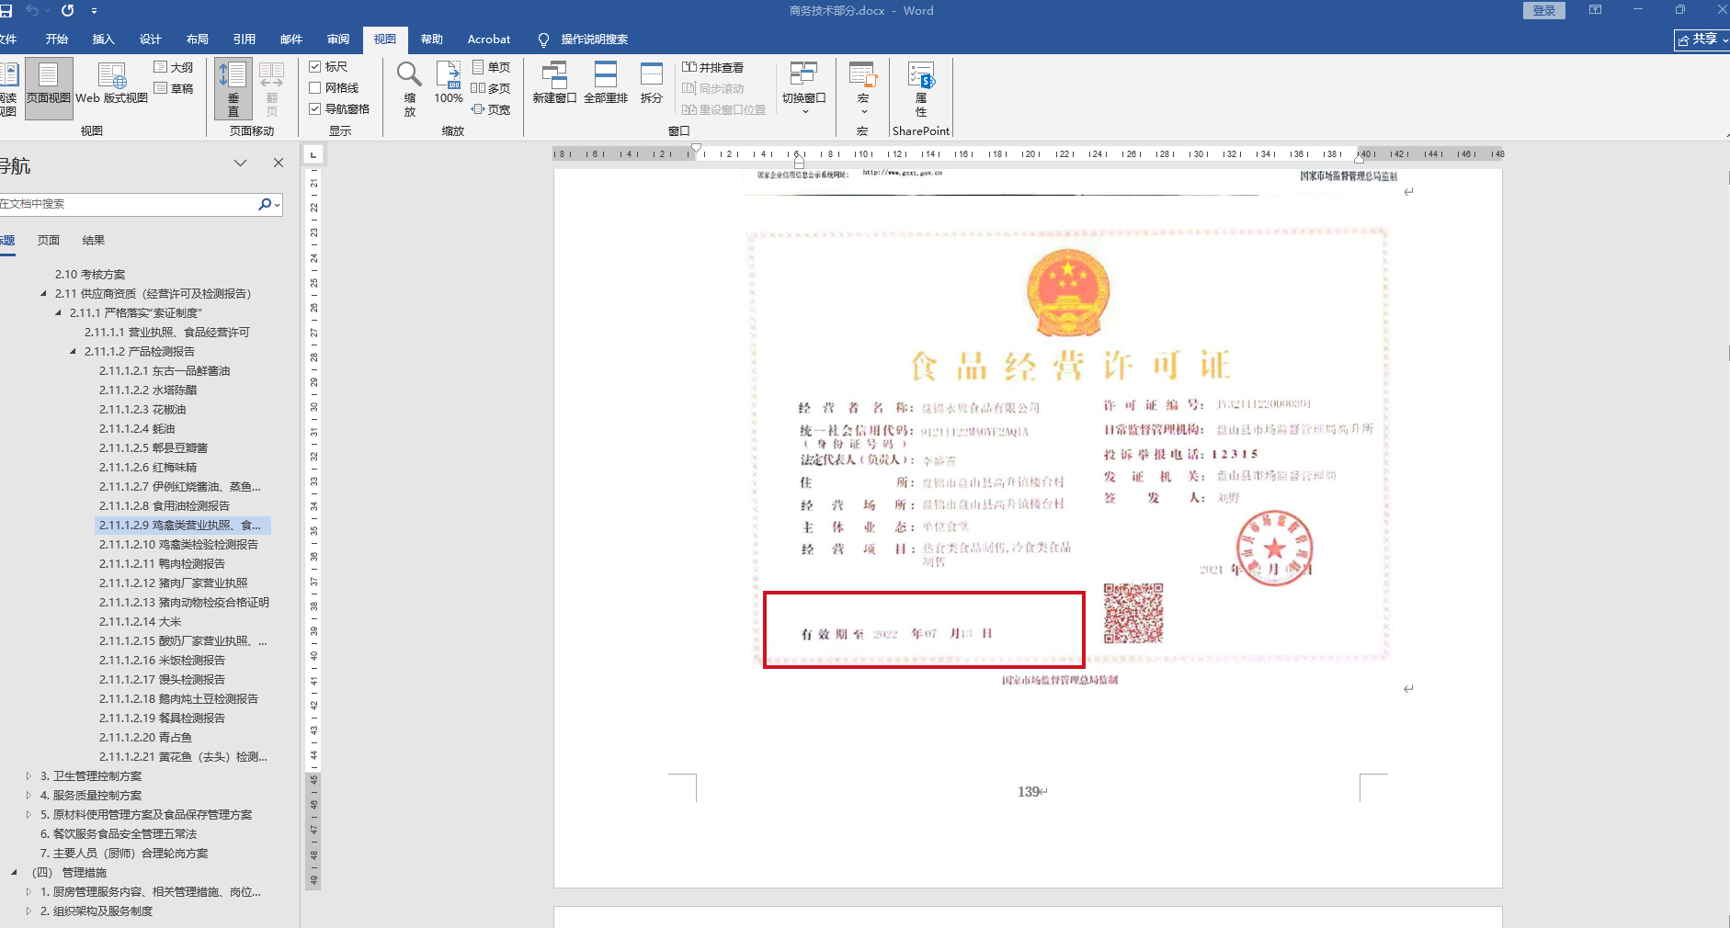
Task: Open the 引用 ribbon tab
Action: point(245,40)
